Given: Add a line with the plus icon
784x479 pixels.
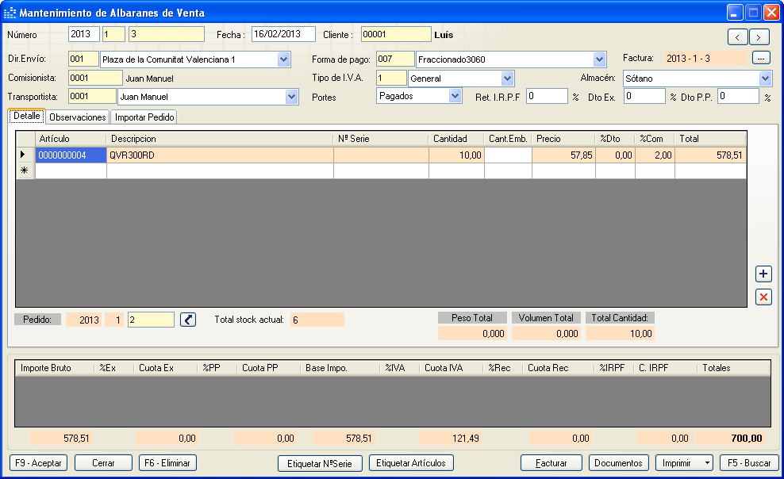Looking at the screenshot, I should click(763, 274).
